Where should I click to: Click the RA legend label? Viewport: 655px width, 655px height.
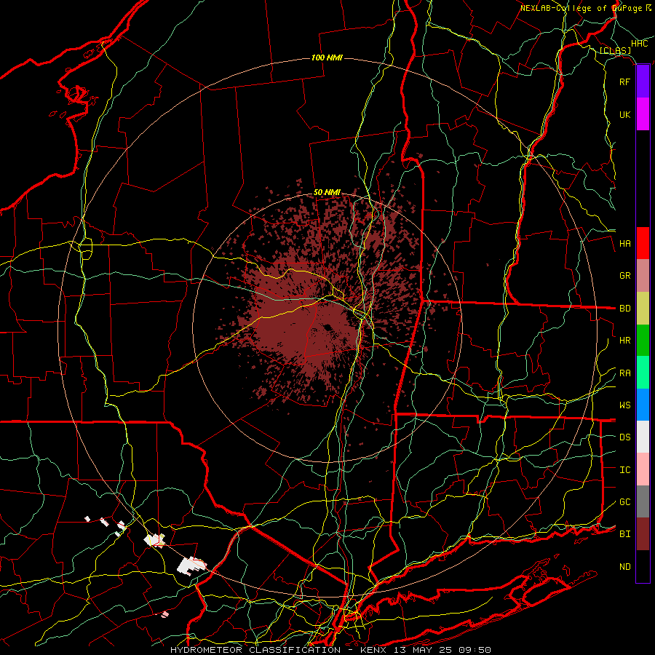click(624, 373)
